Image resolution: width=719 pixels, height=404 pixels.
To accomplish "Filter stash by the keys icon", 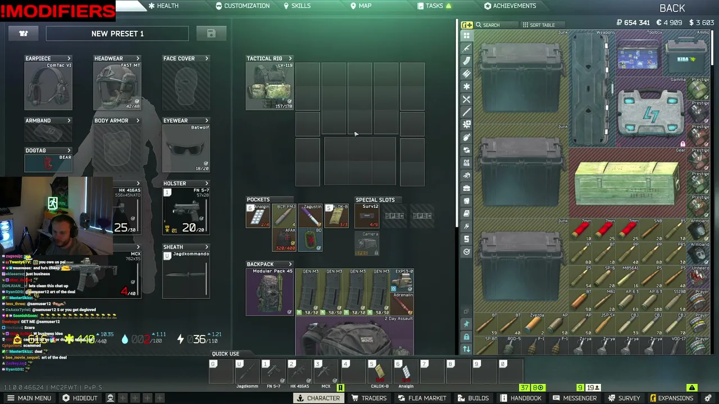I will (466, 226).
